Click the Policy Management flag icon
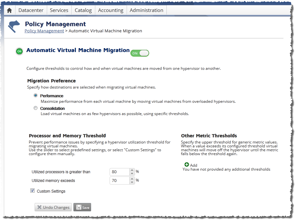 pyautogui.click(x=14, y=27)
